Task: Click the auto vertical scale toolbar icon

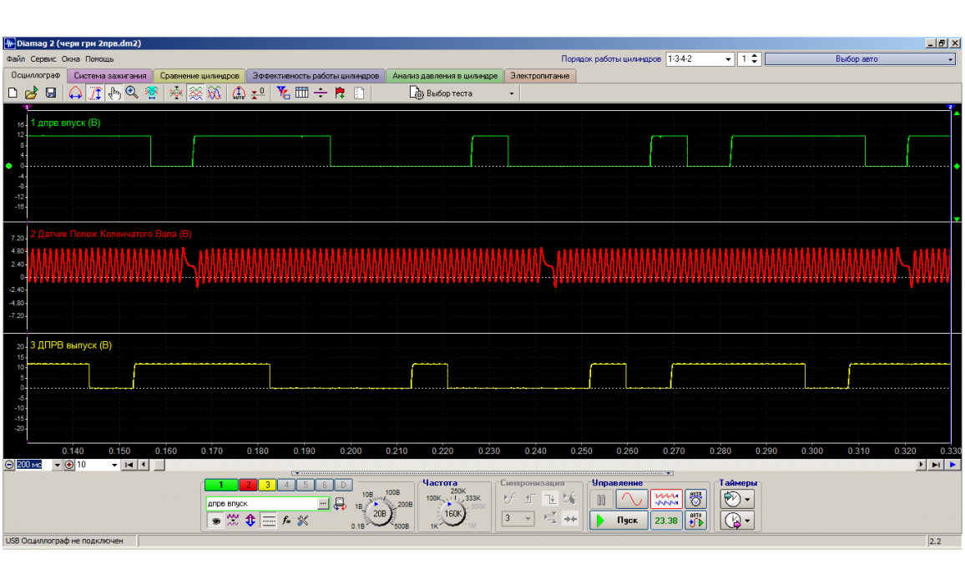Action: (239, 93)
